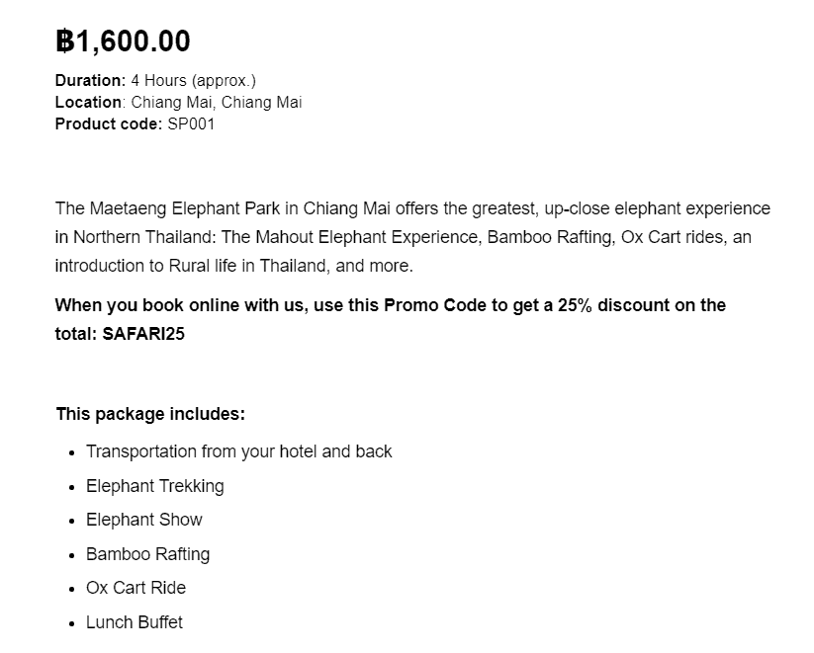Click the Product code label
Image resolution: width=814 pixels, height=653 pixels.
tap(109, 123)
